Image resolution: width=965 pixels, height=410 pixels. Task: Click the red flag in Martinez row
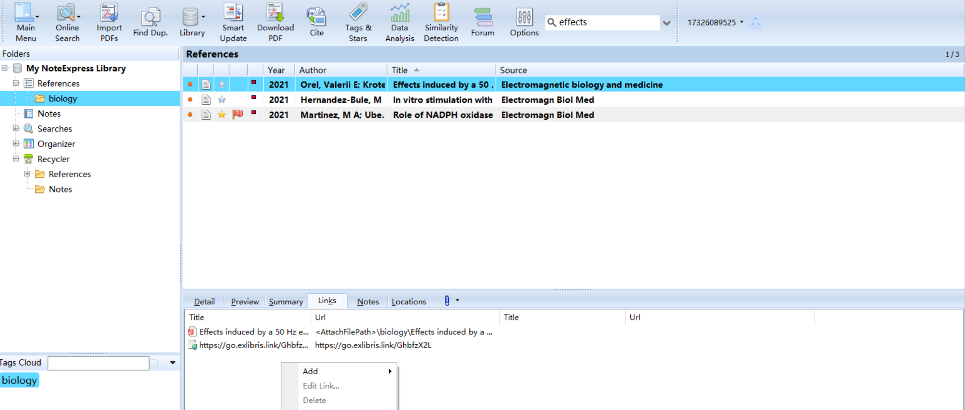238,114
